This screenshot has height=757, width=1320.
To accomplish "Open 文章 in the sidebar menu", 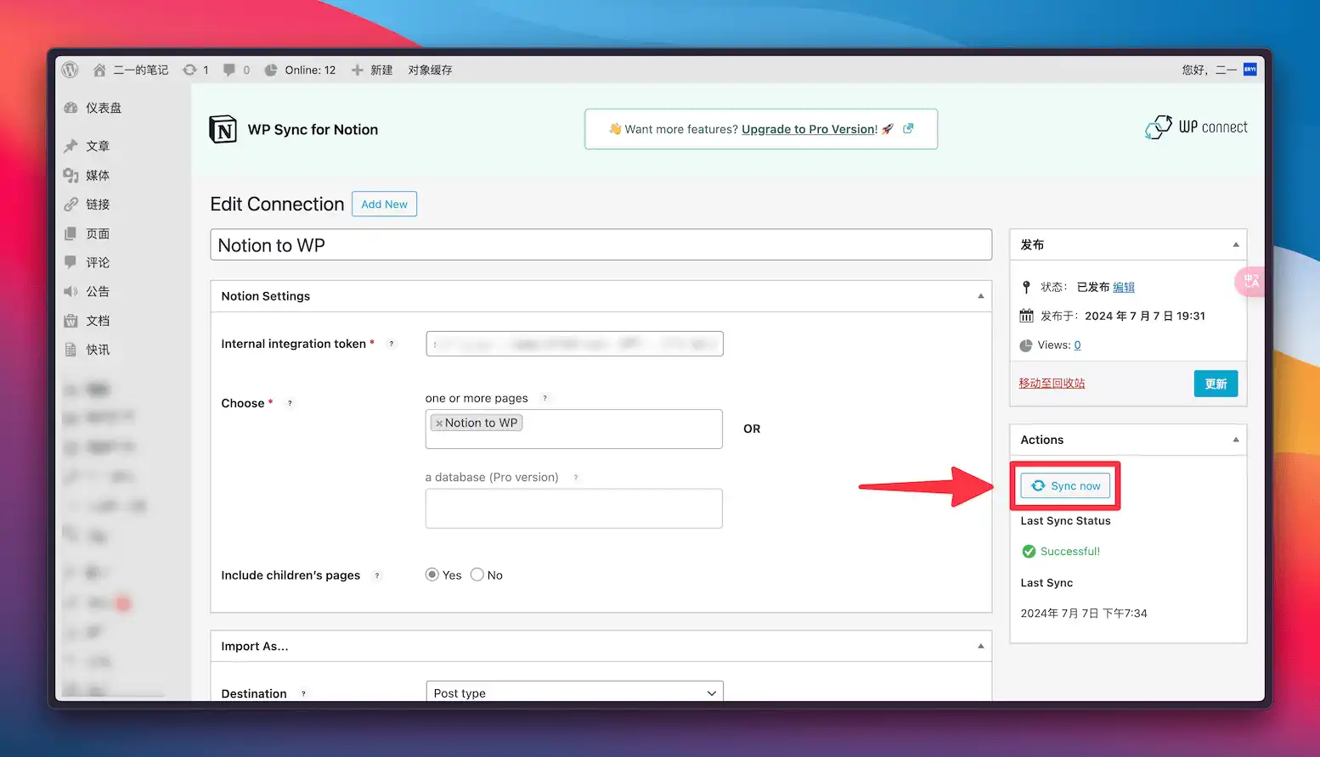I will 98,146.
